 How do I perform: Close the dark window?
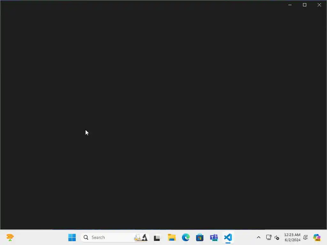pyautogui.click(x=319, y=5)
